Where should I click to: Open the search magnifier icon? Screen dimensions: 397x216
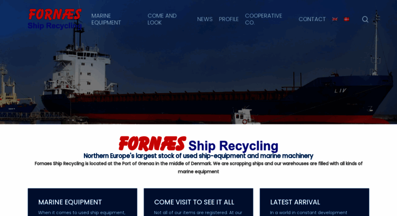(x=365, y=19)
